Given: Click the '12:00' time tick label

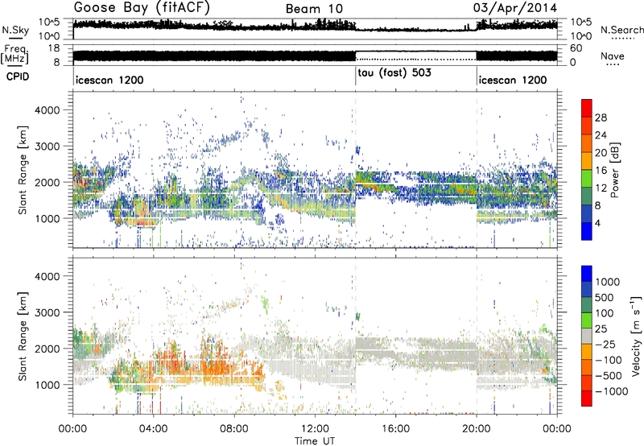Looking at the screenshot, I should pyautogui.click(x=315, y=429).
